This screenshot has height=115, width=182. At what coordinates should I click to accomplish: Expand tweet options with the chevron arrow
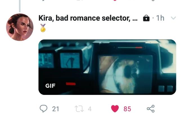tap(174, 18)
